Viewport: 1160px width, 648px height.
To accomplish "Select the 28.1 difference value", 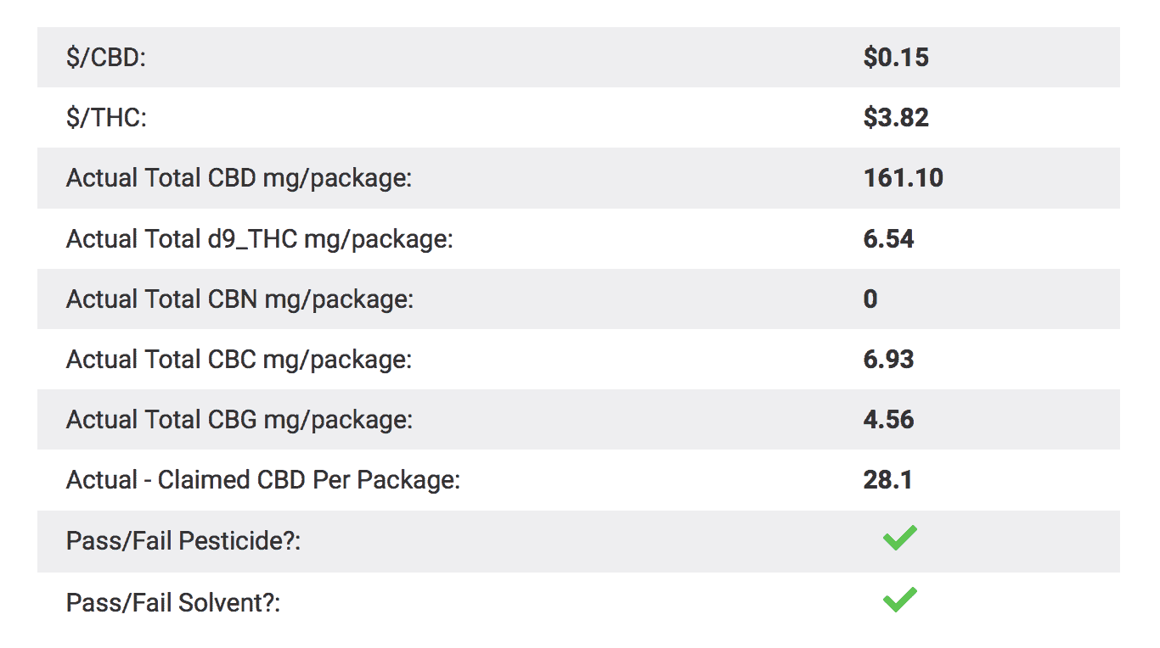I will click(888, 479).
